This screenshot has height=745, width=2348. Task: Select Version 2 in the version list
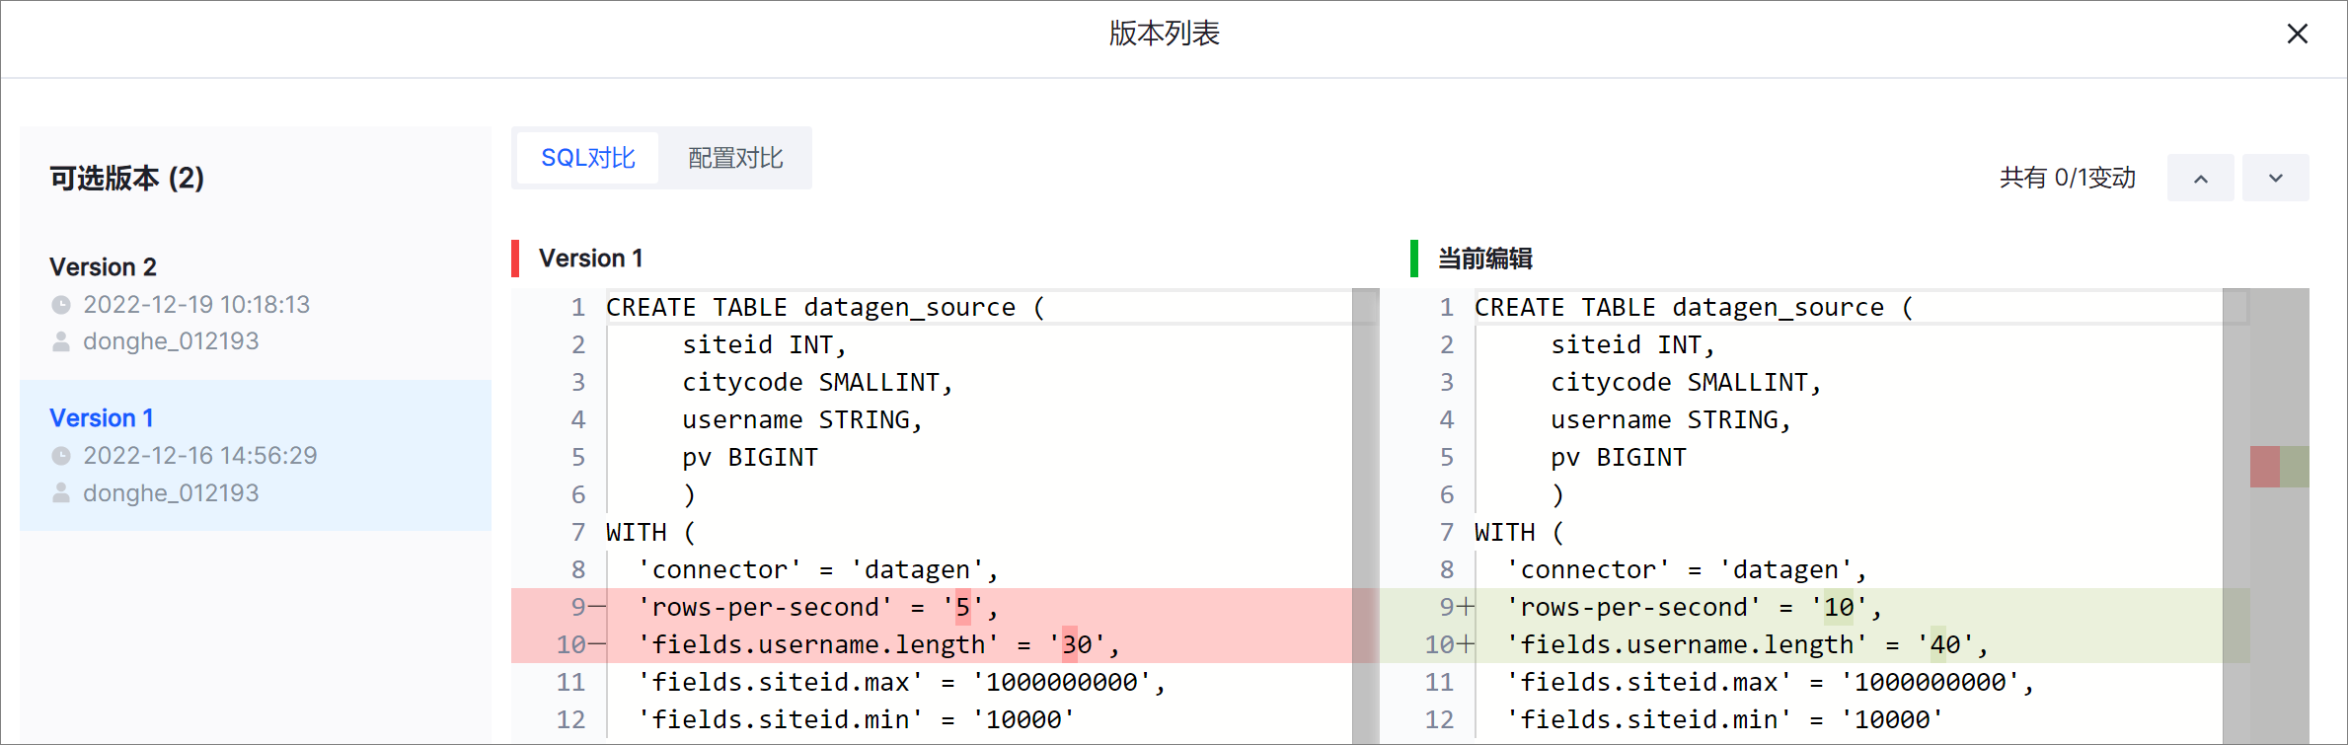256,304
